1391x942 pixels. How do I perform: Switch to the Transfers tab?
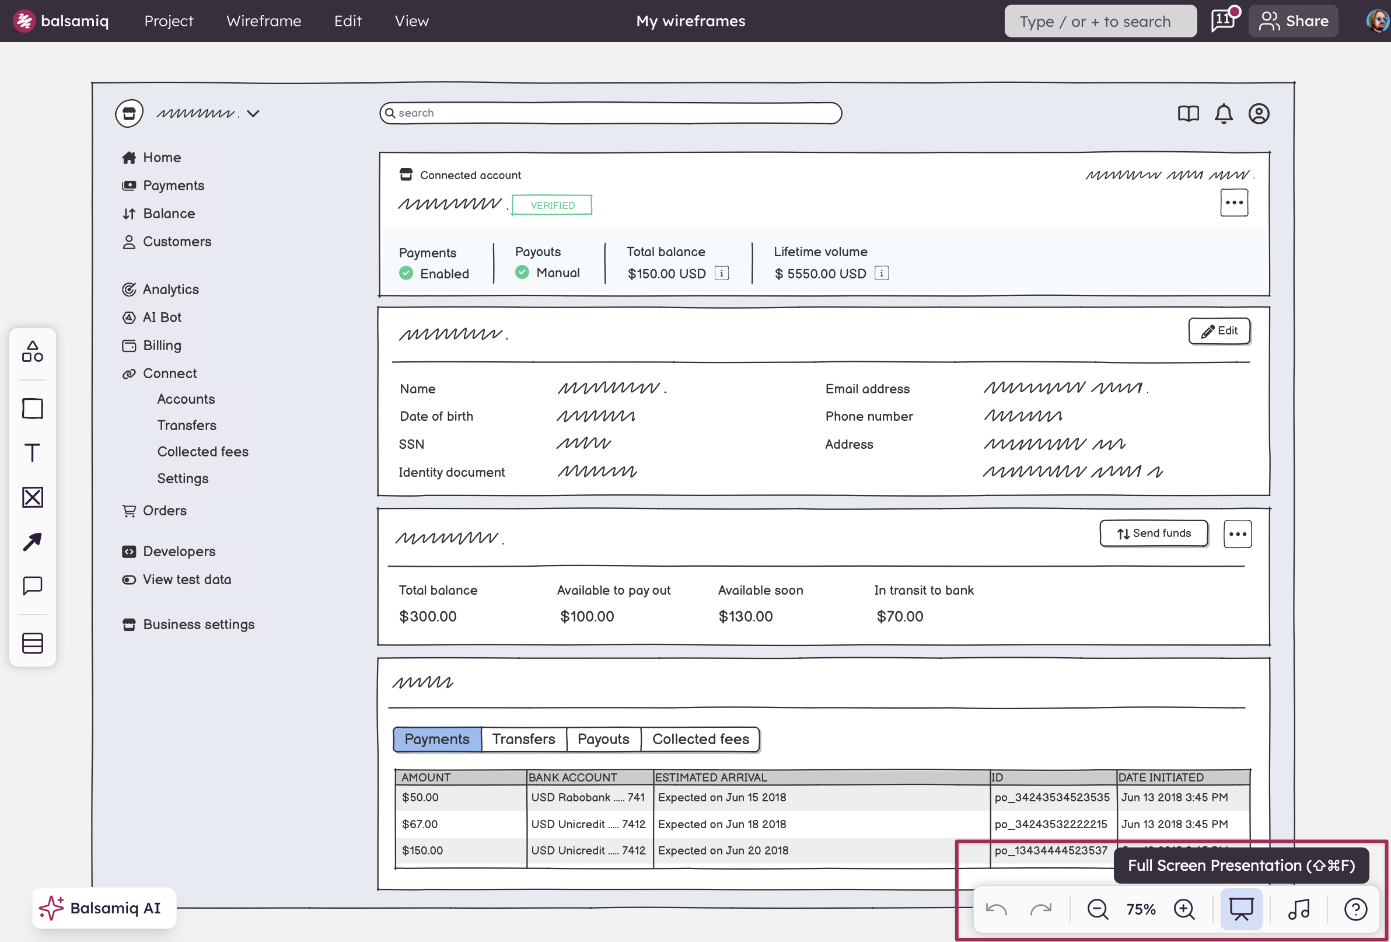click(524, 739)
